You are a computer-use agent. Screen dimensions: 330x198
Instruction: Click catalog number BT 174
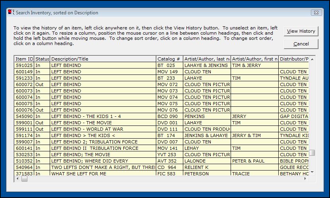click(169, 135)
